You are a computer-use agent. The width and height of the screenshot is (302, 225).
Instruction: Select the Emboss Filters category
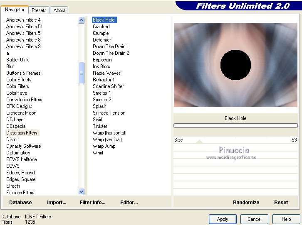pyautogui.click(x=20, y=193)
